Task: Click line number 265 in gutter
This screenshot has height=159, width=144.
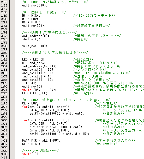Action: [4, 2]
